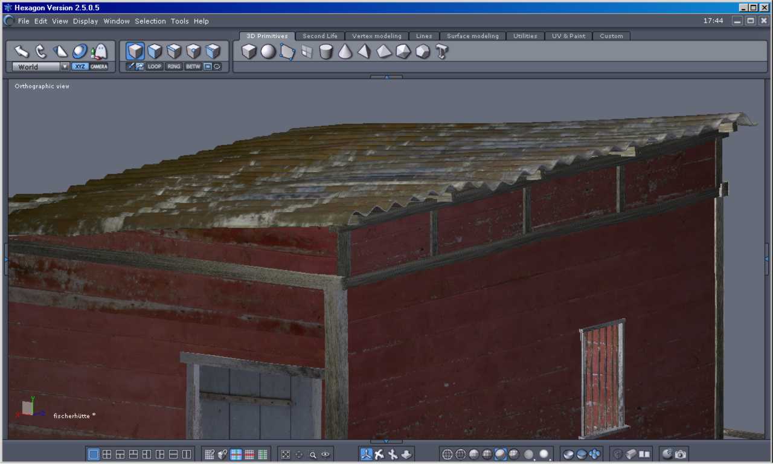Insert a pyramid primitive
The image size is (773, 464).
coord(364,52)
